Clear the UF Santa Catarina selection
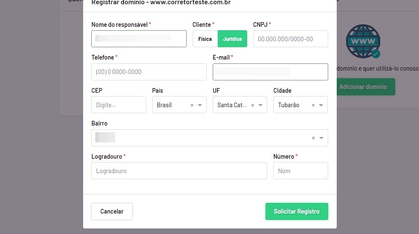 252,105
